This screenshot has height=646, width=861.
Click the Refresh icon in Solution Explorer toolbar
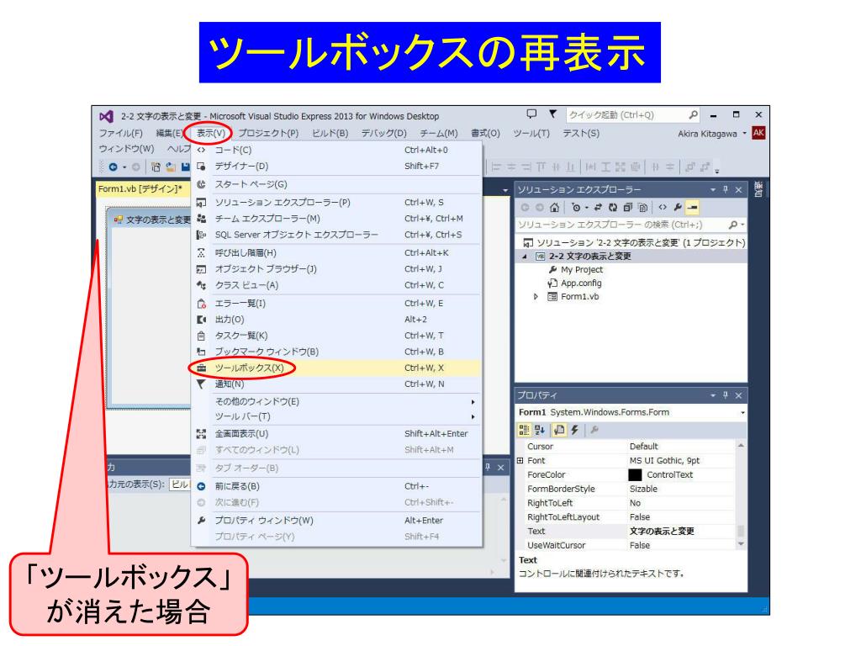pyautogui.click(x=613, y=208)
